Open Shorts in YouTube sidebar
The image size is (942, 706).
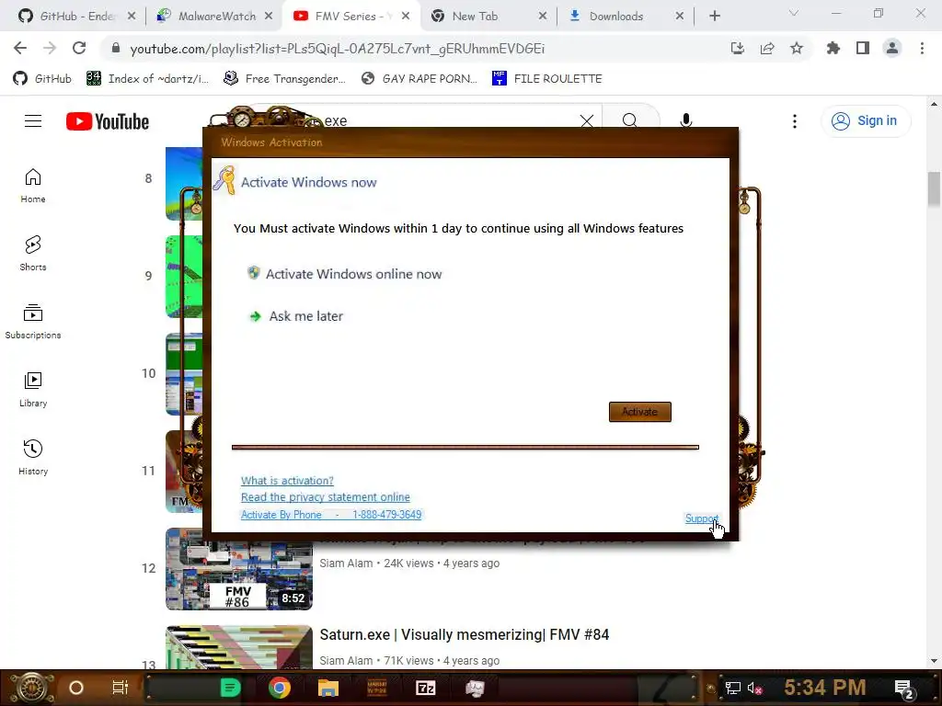pyautogui.click(x=33, y=254)
